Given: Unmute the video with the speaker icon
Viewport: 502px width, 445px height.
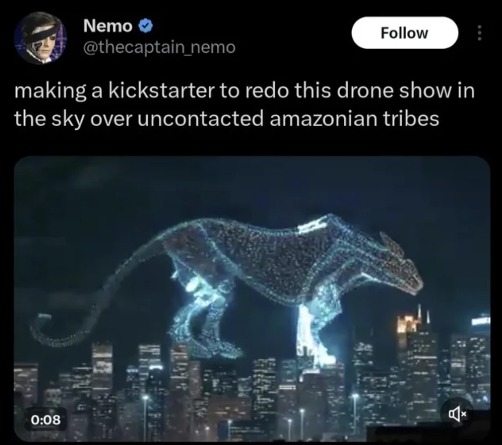Looking at the screenshot, I should point(458,416).
